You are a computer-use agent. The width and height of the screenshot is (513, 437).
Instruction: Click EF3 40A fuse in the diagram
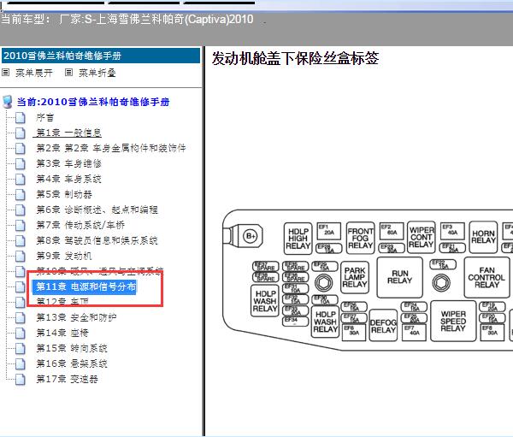pos(452,230)
